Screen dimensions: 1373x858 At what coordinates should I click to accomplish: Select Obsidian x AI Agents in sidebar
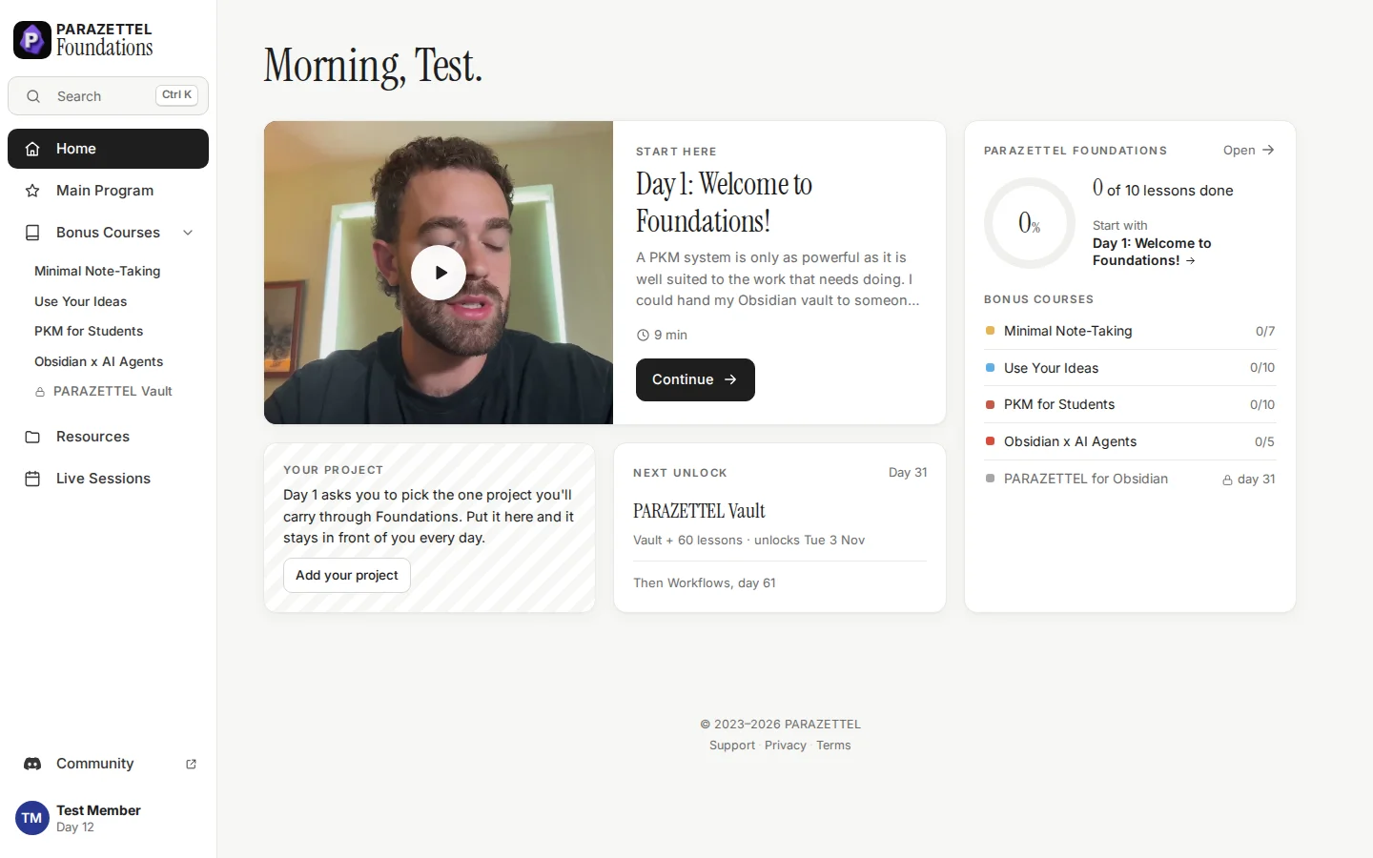click(x=98, y=361)
